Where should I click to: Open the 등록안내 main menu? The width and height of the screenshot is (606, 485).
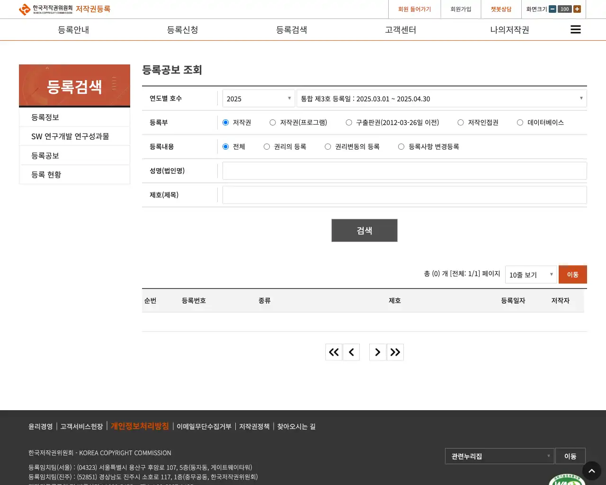point(73,30)
